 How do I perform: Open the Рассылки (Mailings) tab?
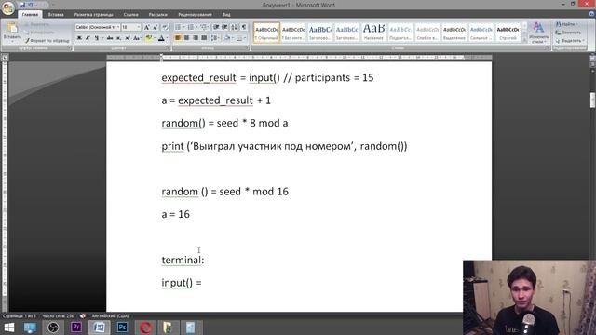[x=157, y=15]
